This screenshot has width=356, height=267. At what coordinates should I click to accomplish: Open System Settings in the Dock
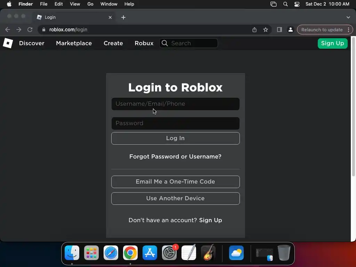pyautogui.click(x=169, y=253)
